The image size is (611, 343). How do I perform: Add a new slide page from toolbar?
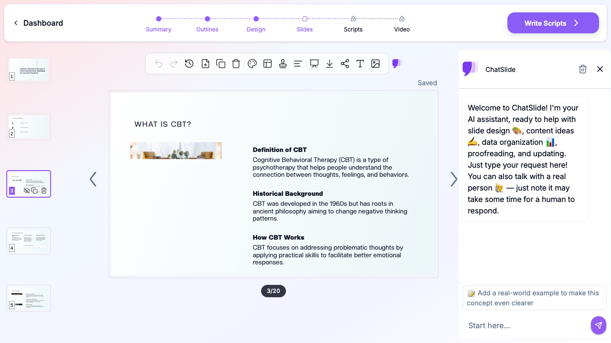tap(205, 64)
